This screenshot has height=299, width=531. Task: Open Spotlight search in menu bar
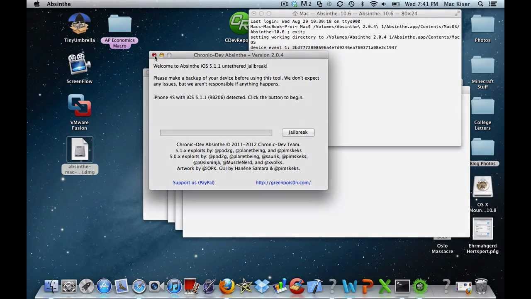click(x=480, y=4)
